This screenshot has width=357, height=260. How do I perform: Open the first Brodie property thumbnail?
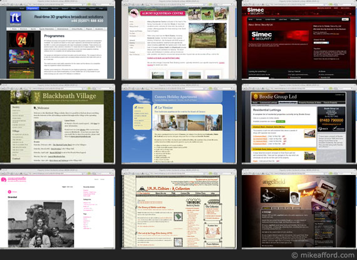click(309, 134)
